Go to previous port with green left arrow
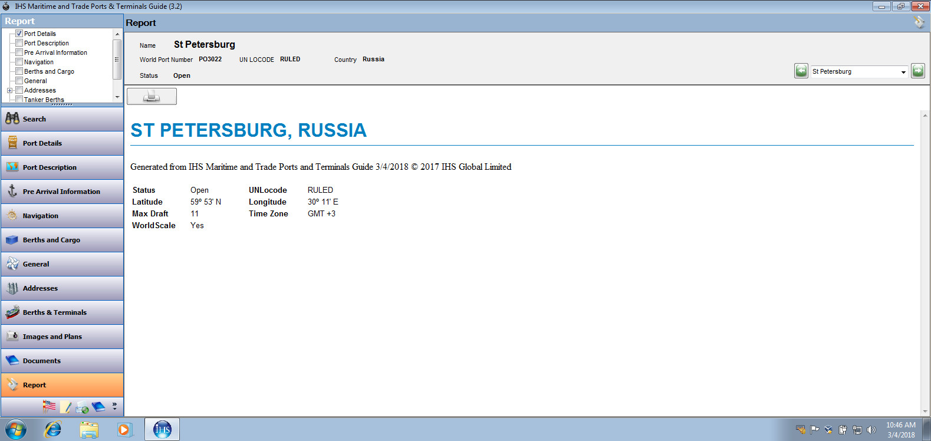931x441 pixels. (801, 71)
